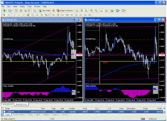Open the Navigator panel icon

[25, 10]
